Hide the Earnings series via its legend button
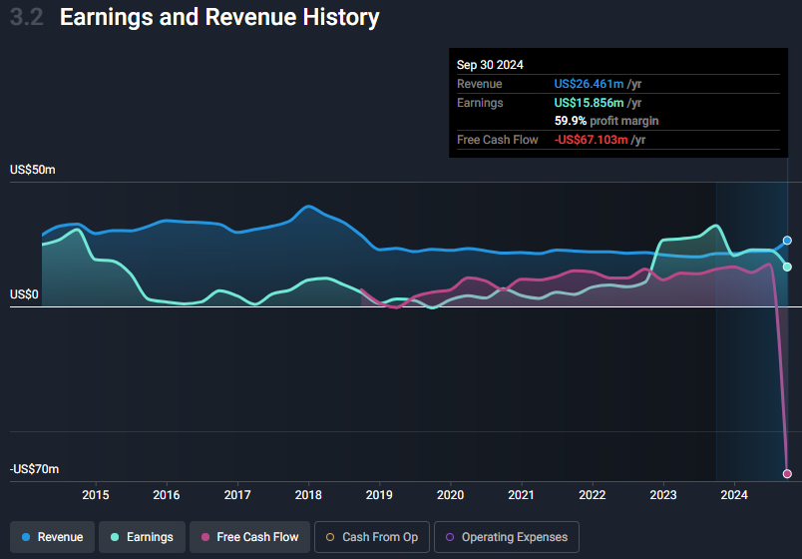The width and height of the screenshot is (802, 559). pyautogui.click(x=143, y=537)
